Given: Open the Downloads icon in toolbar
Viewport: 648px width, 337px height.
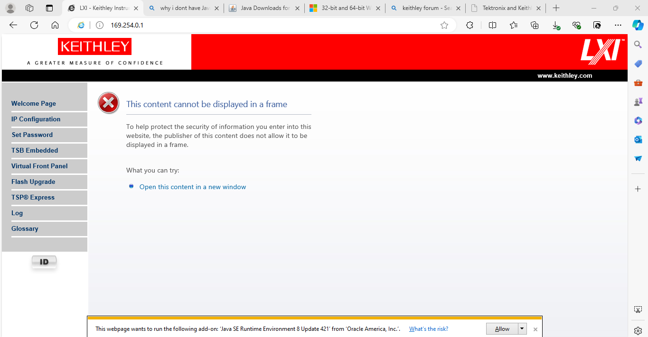Looking at the screenshot, I should pos(555,25).
